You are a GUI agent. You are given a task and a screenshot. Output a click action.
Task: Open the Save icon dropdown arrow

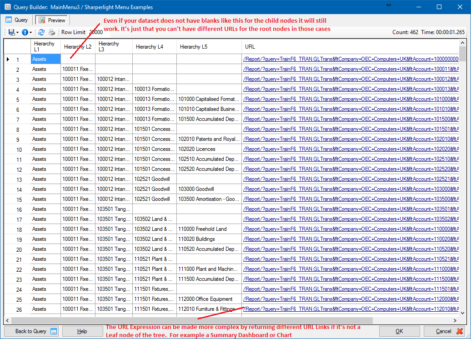(17, 32)
